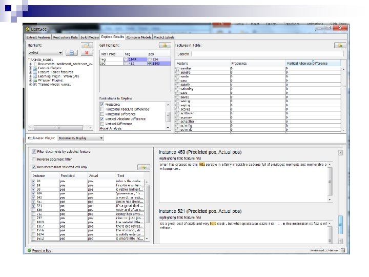The width and height of the screenshot is (369, 277).
Task: Toggle Documents from selected cell only
Action: 34,167
